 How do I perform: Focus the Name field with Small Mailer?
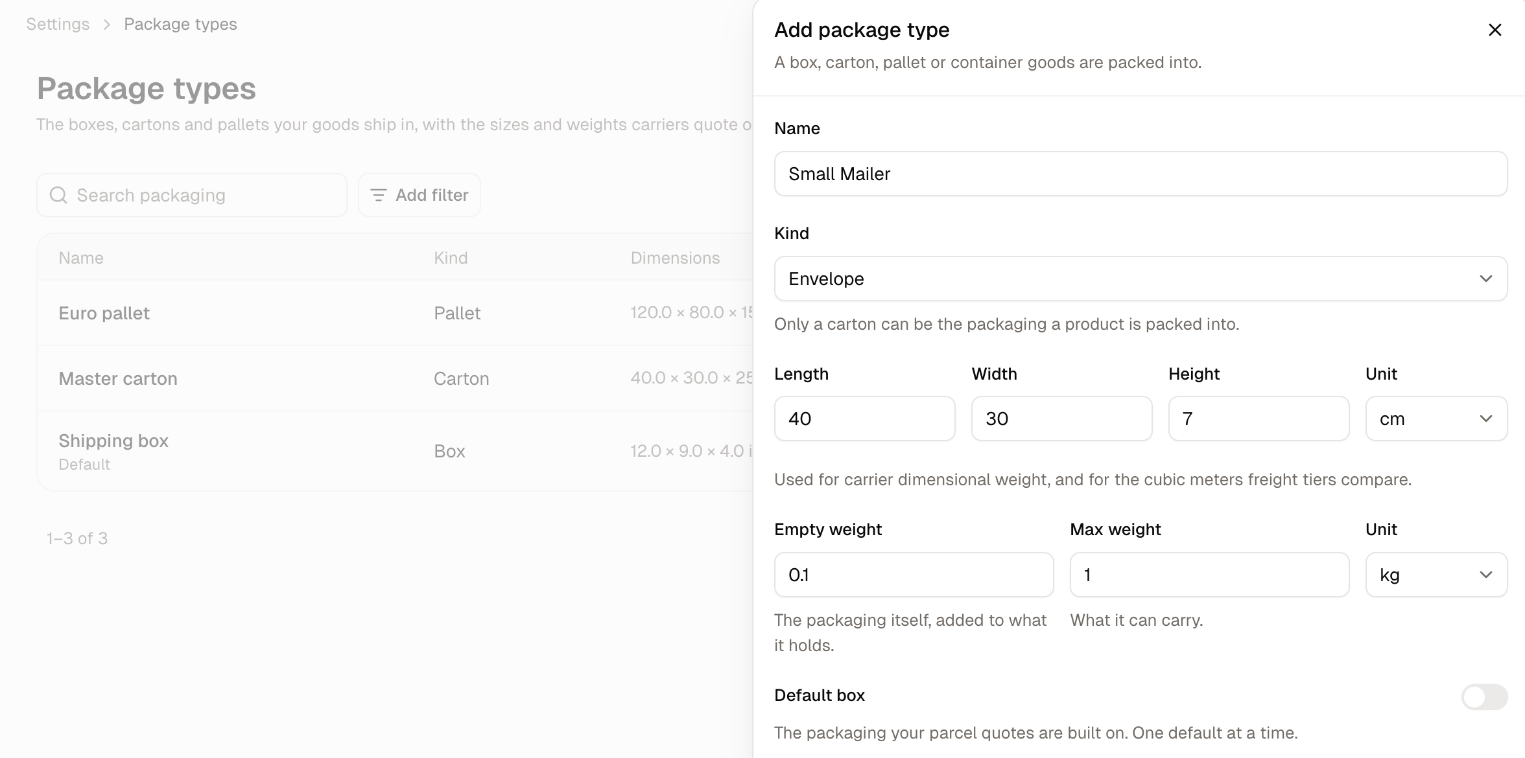pyautogui.click(x=1141, y=174)
